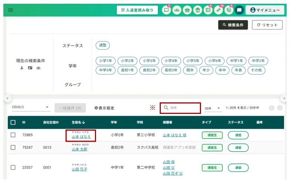
Task: Sort by 生徒名 column header
Action: (x=78, y=122)
